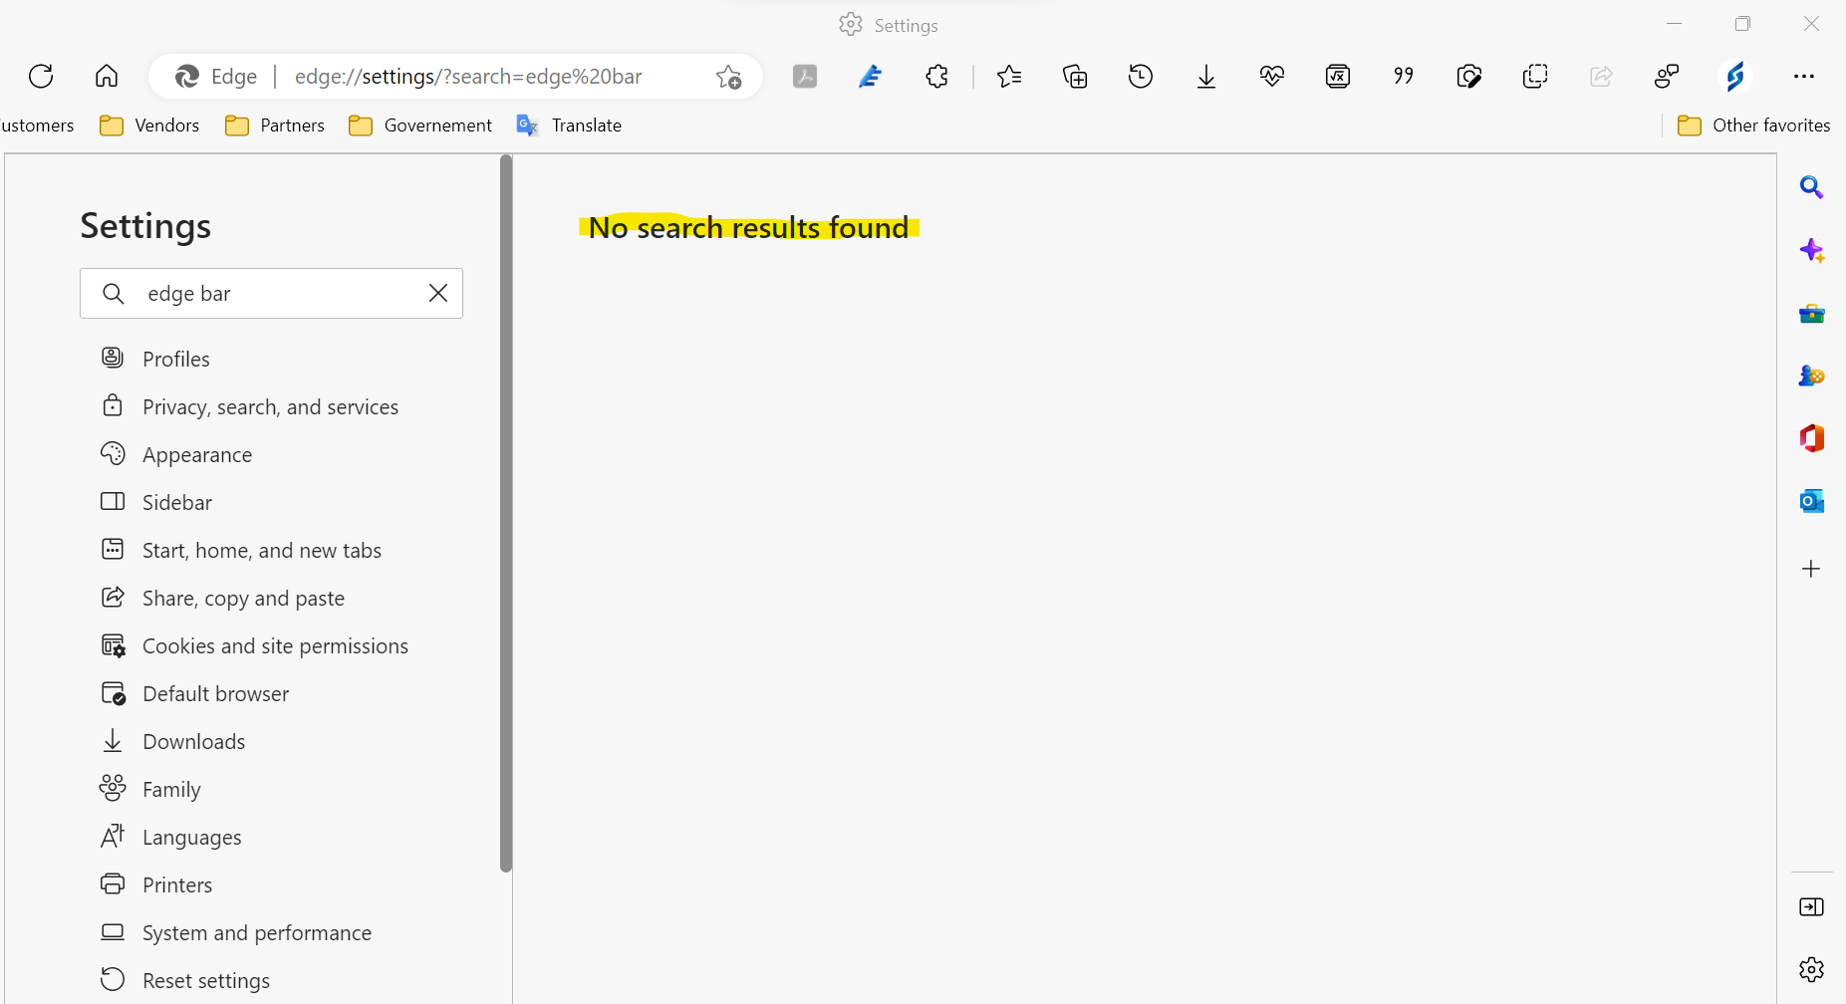This screenshot has height=1004, width=1846.
Task: Open System and performance settings
Action: click(236, 932)
